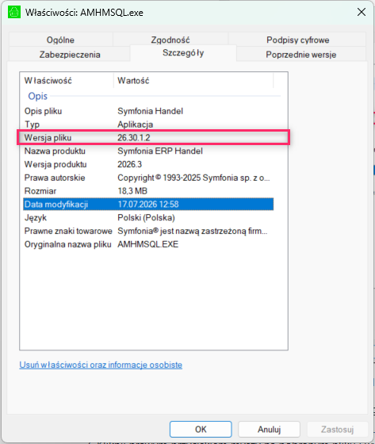Switch to the Ogólne tab
375x444 pixels.
click(60, 40)
